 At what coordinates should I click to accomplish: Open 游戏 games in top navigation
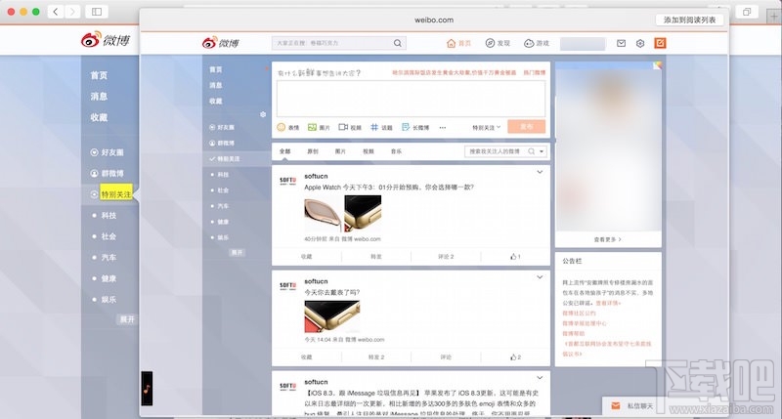click(x=536, y=43)
